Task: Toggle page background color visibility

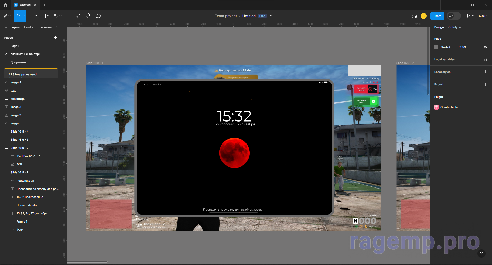Action: pyautogui.click(x=485, y=47)
